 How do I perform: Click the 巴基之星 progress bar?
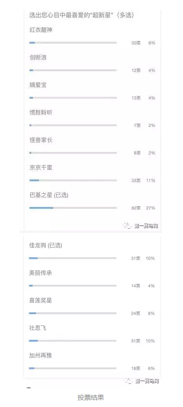click(73, 208)
